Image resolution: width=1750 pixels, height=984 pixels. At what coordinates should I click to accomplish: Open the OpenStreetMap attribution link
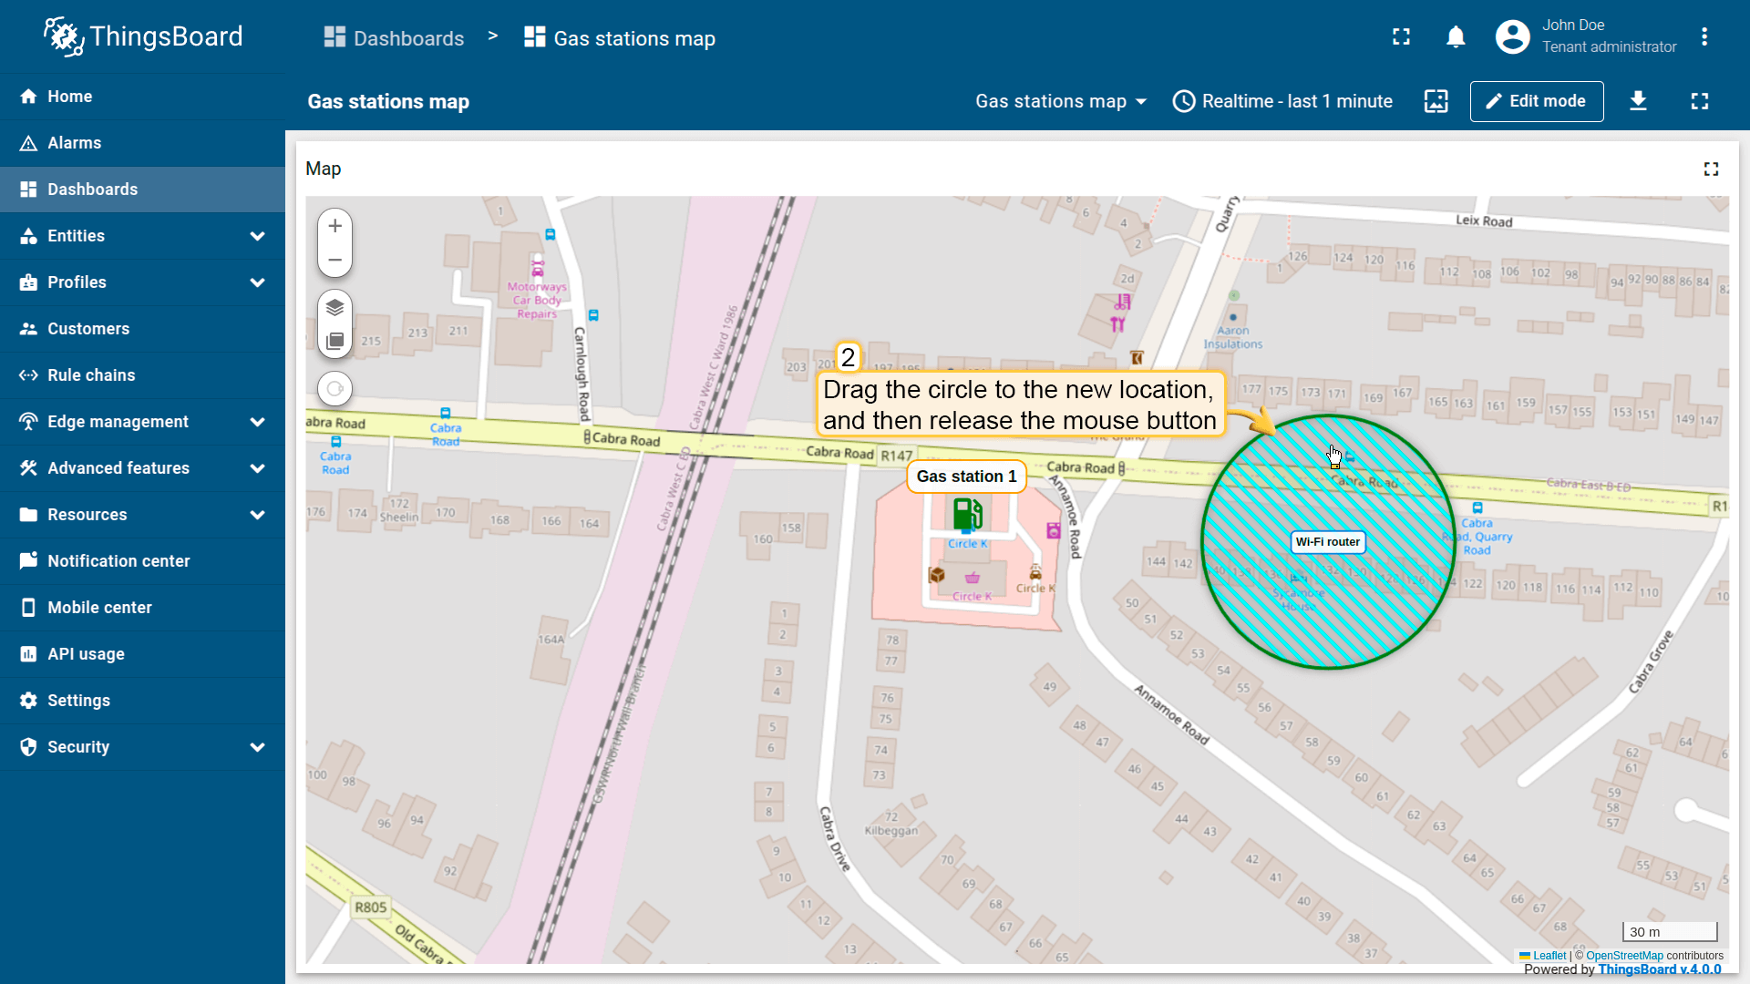pos(1624,956)
